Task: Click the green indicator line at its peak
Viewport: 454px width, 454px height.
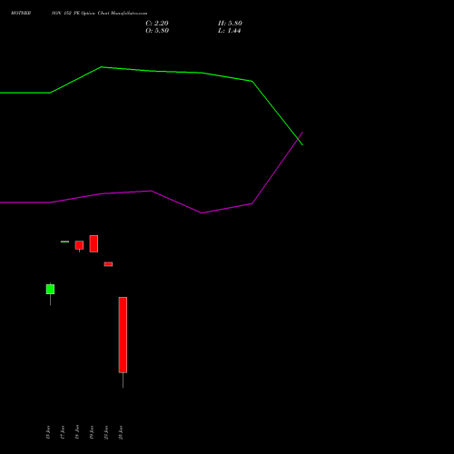Action: click(x=102, y=67)
